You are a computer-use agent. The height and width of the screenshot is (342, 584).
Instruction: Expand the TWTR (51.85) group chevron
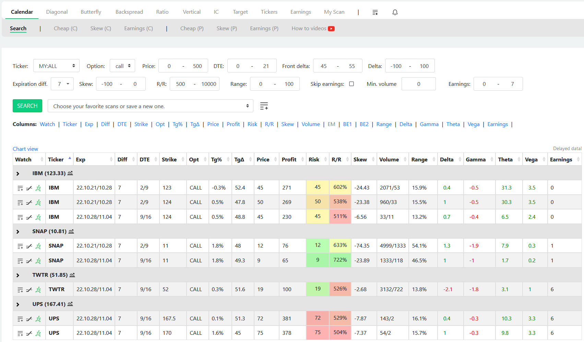(x=18, y=275)
